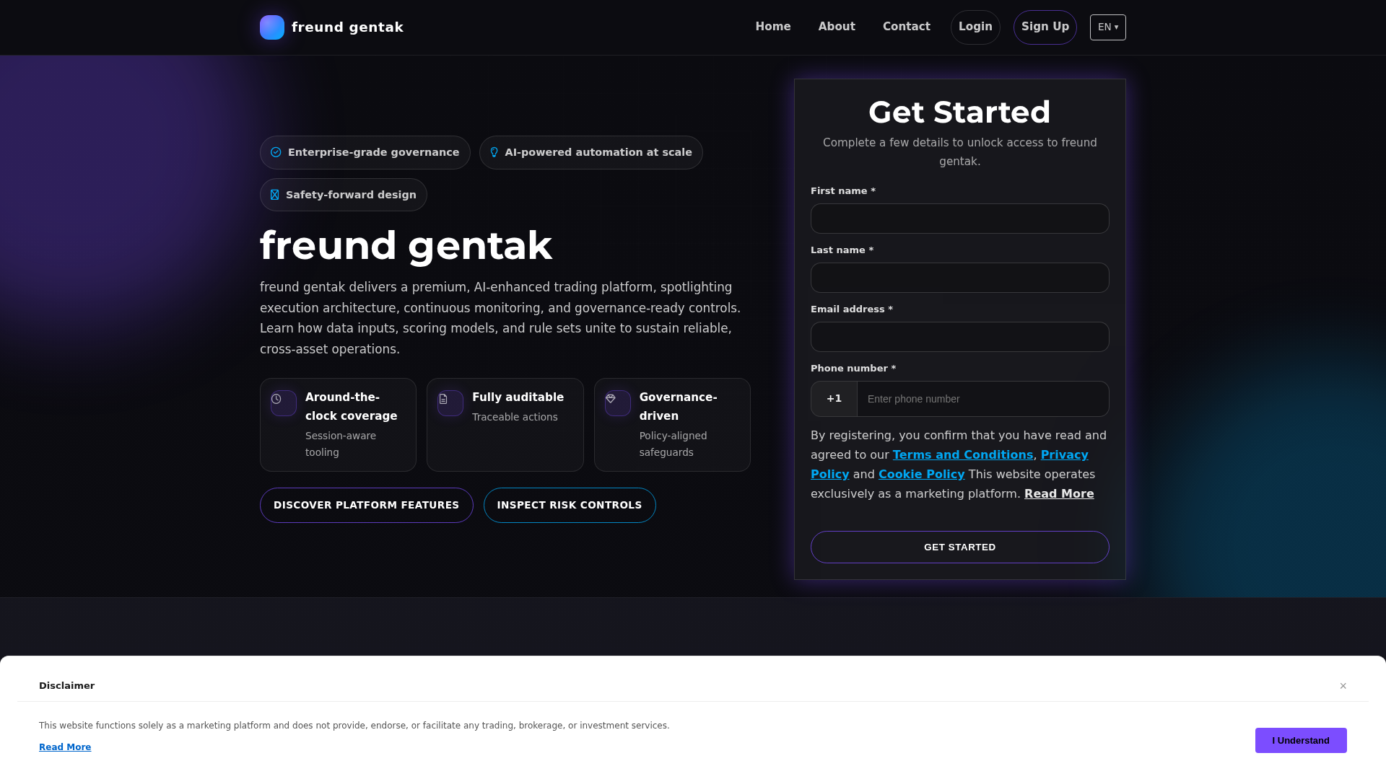Focus the First name input field
This screenshot has width=1386, height=779.
[x=960, y=219]
